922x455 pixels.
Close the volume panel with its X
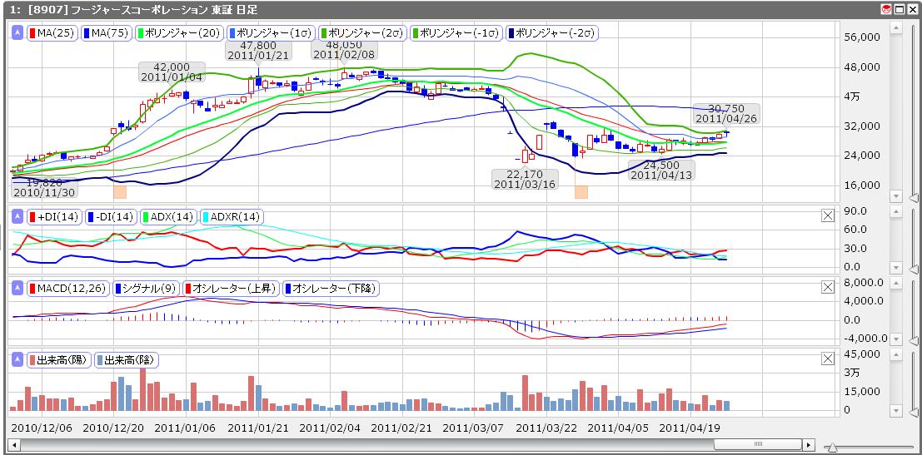[x=827, y=359]
